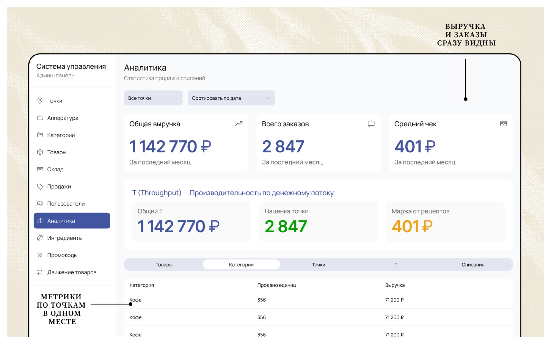
Task: Click the Наценка точки card
Action: pyautogui.click(x=318, y=221)
